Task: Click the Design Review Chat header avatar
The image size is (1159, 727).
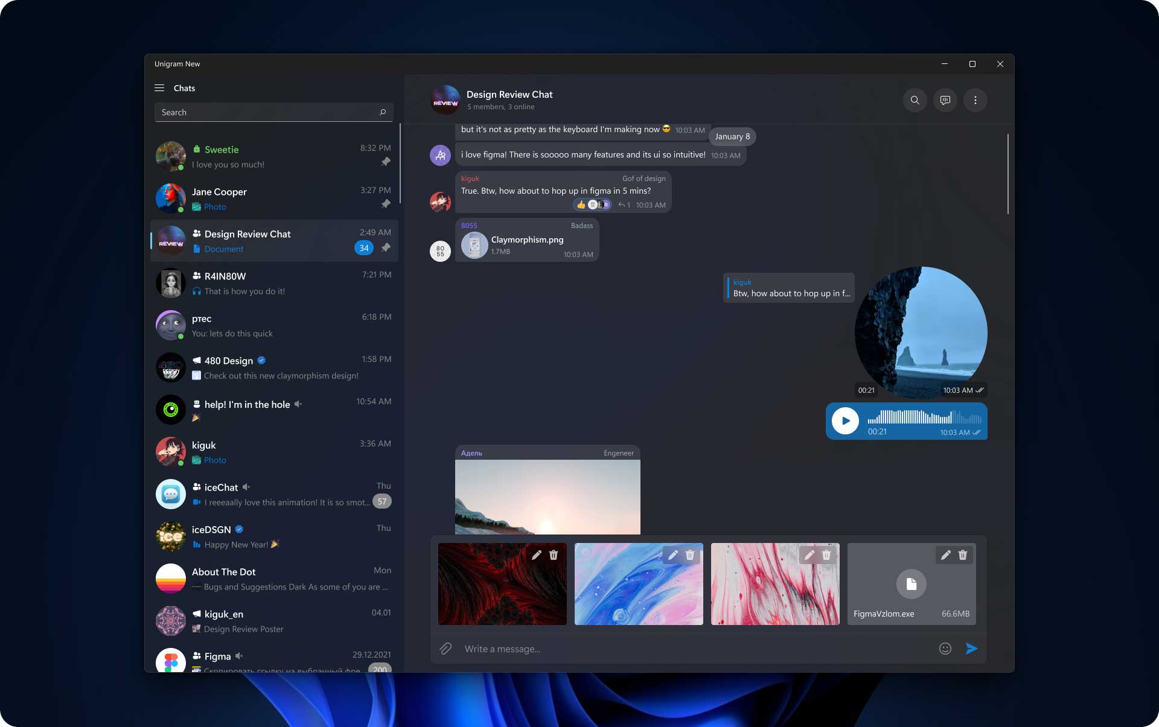Action: [x=445, y=100]
